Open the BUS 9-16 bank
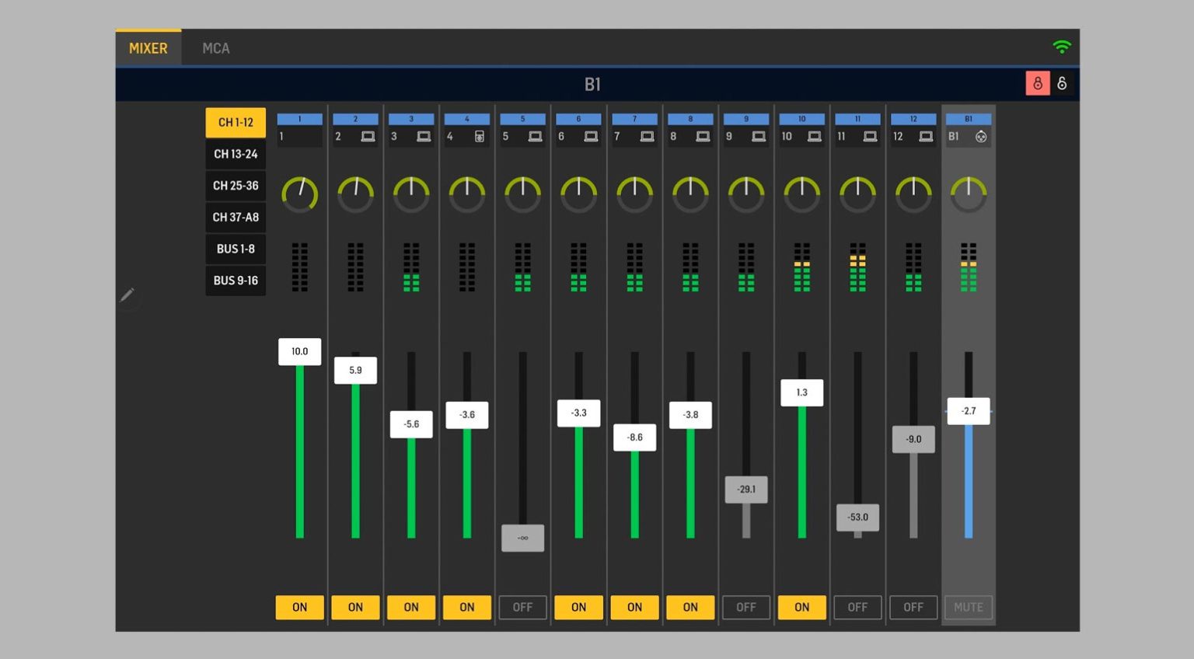Viewport: 1194px width, 659px height. [x=236, y=281]
